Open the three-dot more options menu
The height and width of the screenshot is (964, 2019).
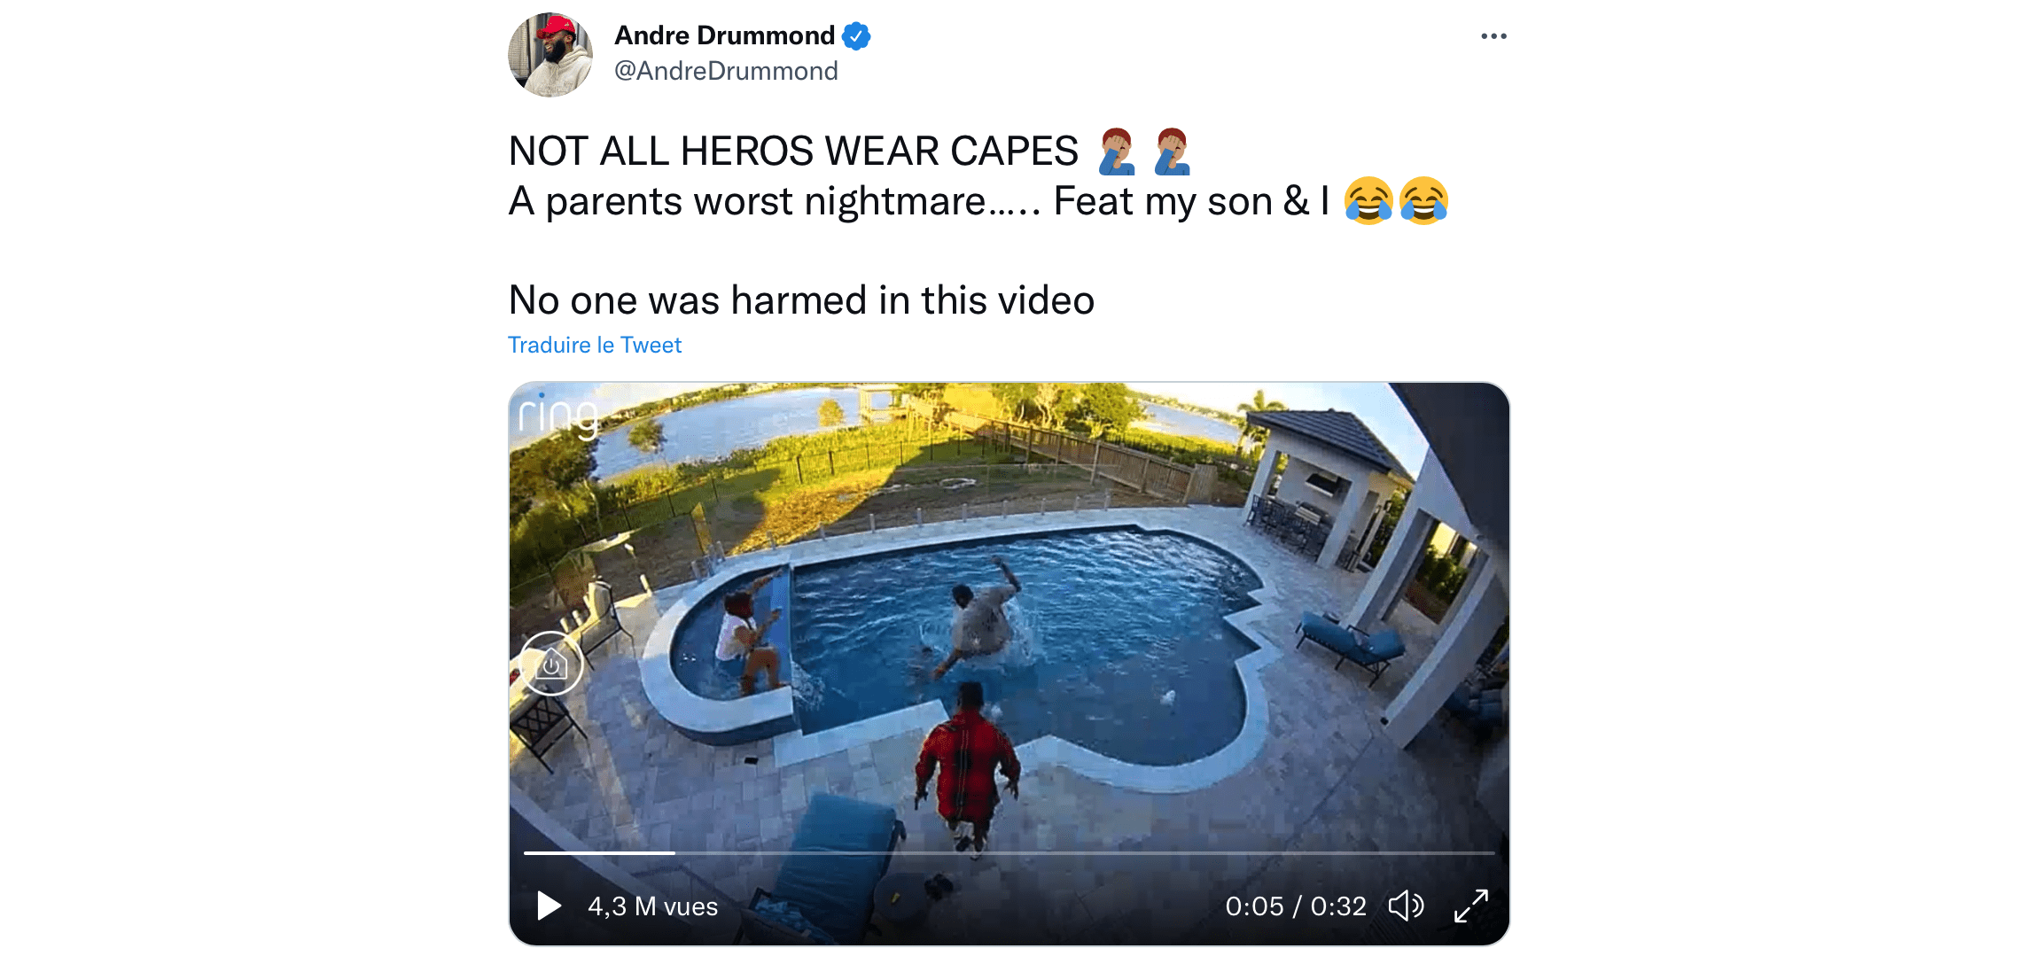point(1493,36)
